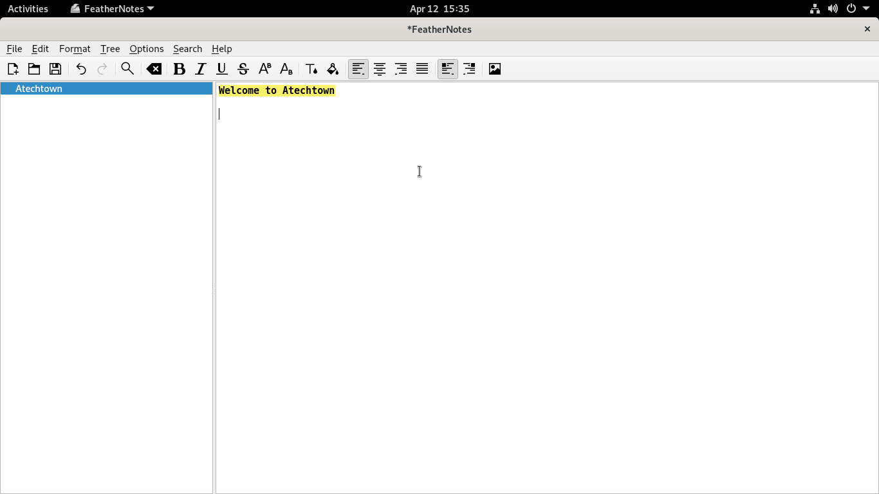Open the clock and calendar panel
This screenshot has height=494, width=879.
point(439,9)
